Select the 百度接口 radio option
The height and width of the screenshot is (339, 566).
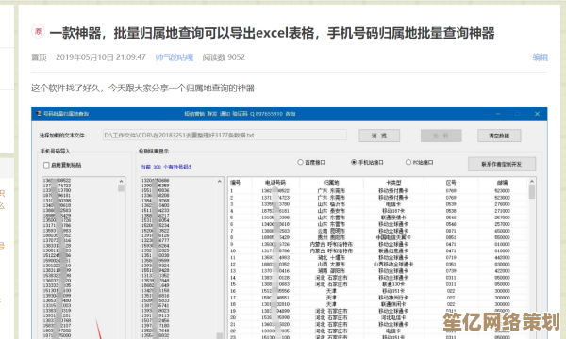pos(300,163)
